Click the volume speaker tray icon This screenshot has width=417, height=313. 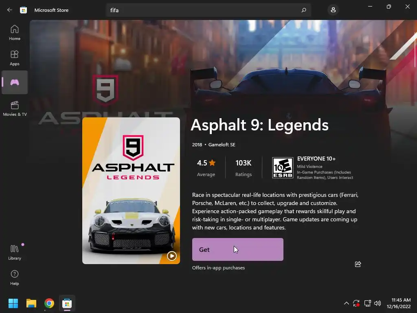377,303
